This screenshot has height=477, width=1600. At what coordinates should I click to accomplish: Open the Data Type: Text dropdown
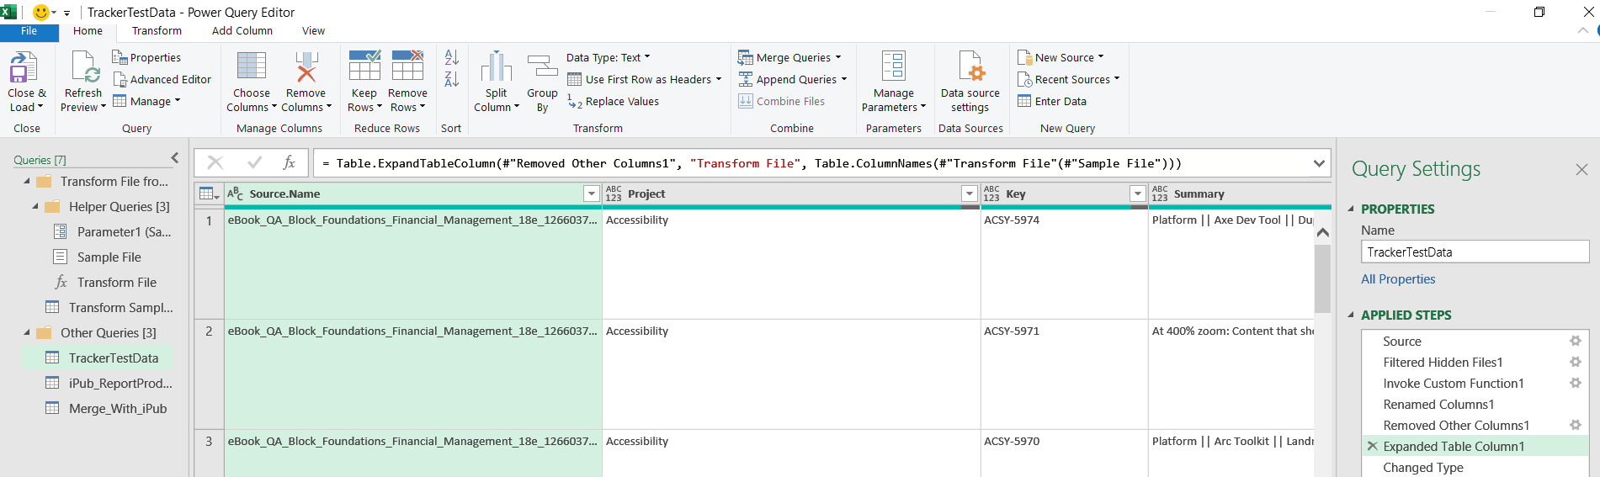(x=609, y=57)
